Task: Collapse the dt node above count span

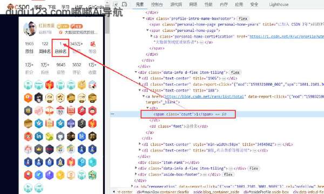Action: (x=147, y=108)
